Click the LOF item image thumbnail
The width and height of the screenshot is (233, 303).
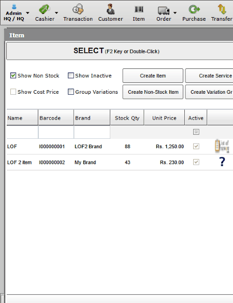pos(222,146)
